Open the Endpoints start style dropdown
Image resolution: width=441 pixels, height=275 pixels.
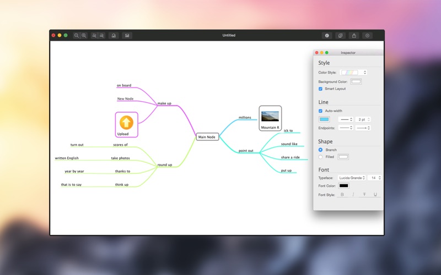pos(346,128)
